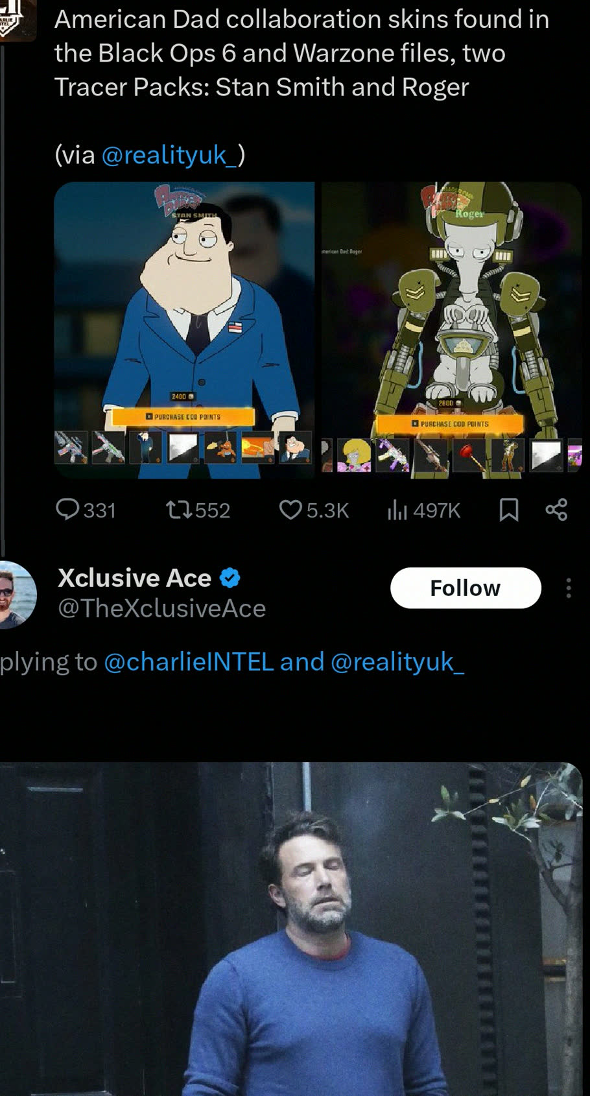
Task: Follow Xclusive Ace
Action: (x=466, y=588)
